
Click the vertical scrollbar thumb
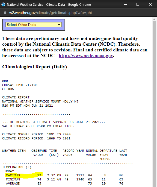click(154, 104)
